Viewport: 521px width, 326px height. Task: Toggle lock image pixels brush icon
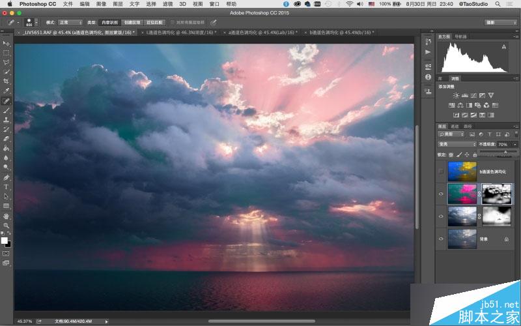pos(459,155)
